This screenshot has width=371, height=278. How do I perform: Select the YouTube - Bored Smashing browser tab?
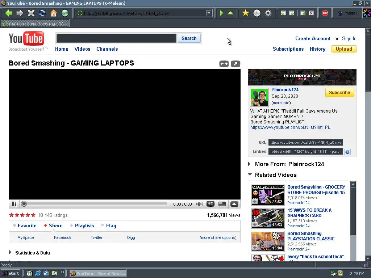[35, 24]
